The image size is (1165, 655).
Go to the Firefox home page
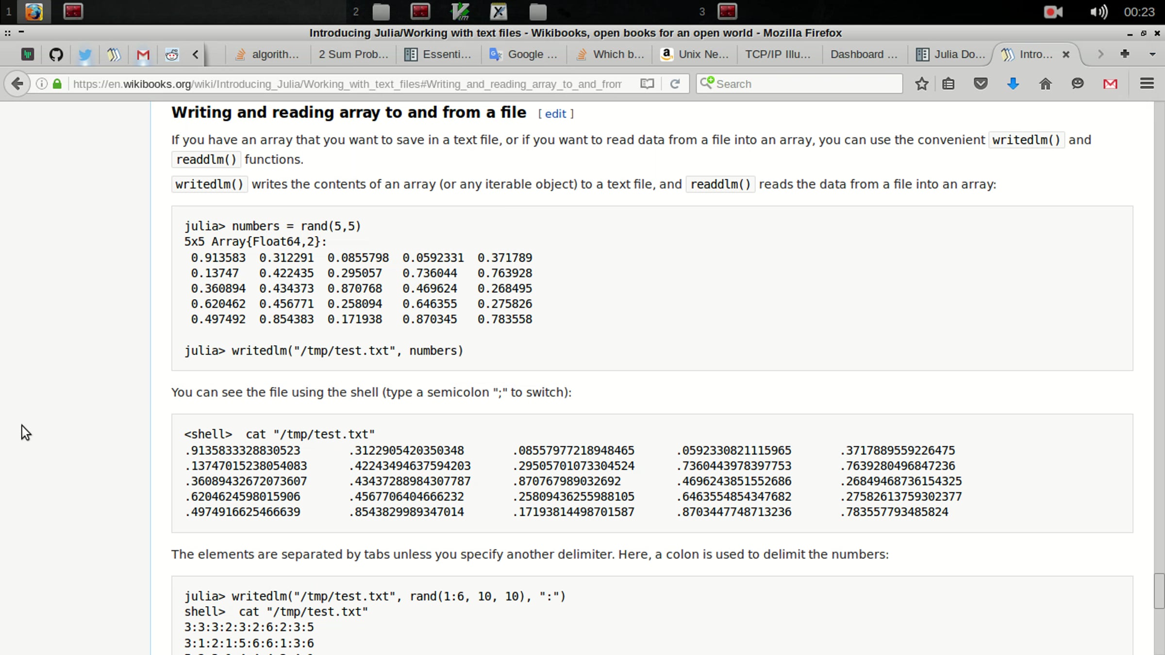tap(1045, 84)
